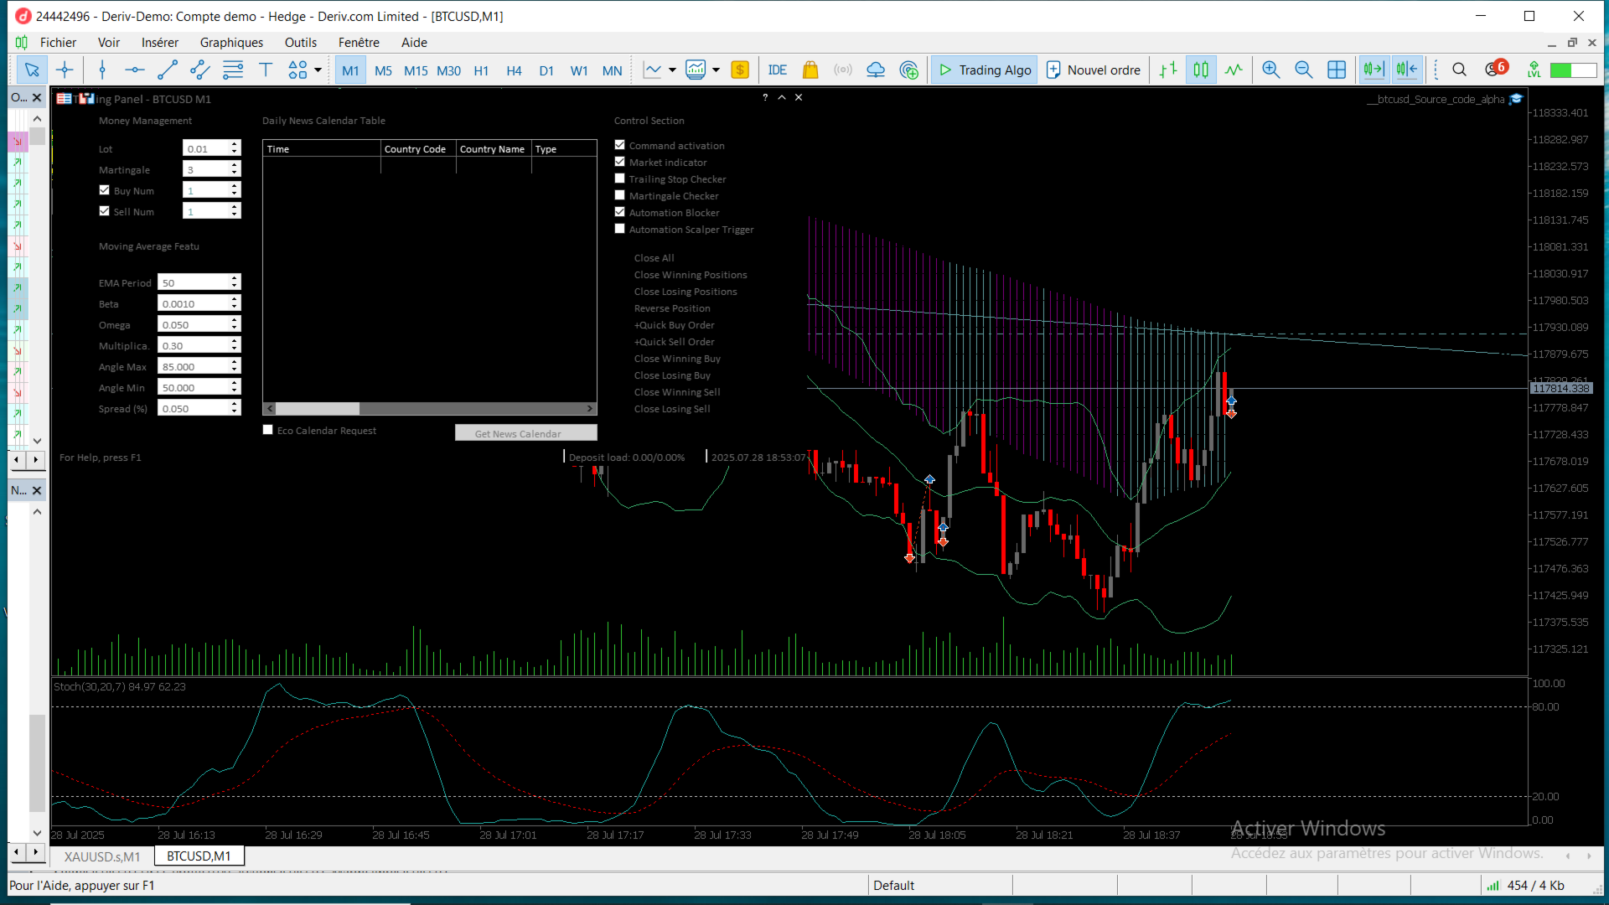Select the equidistant channel tool
The image size is (1609, 905).
pyautogui.click(x=199, y=70)
